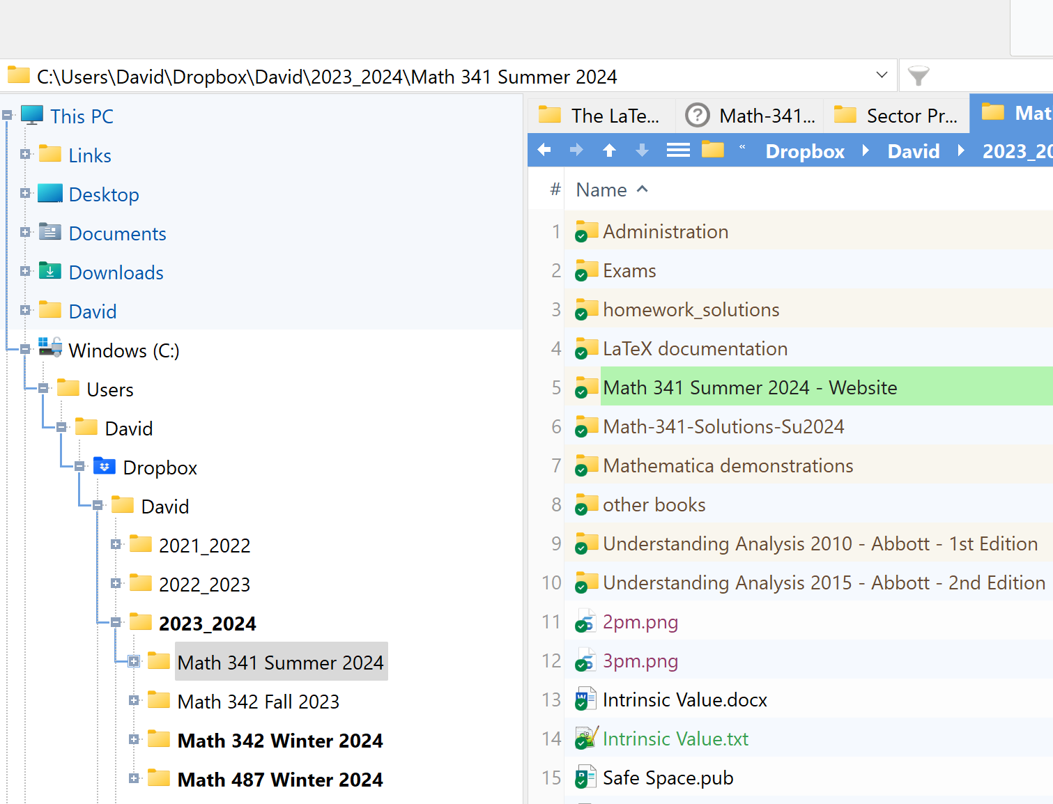1053x804 pixels.
Task: Open the address bar dropdown arrow
Action: (882, 75)
